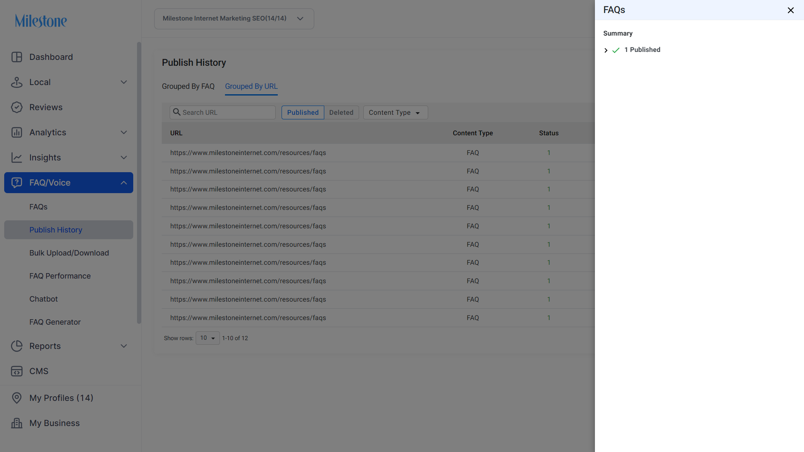The width and height of the screenshot is (804, 452).
Task: Open FAQ Generator submenu item
Action: pos(55,322)
